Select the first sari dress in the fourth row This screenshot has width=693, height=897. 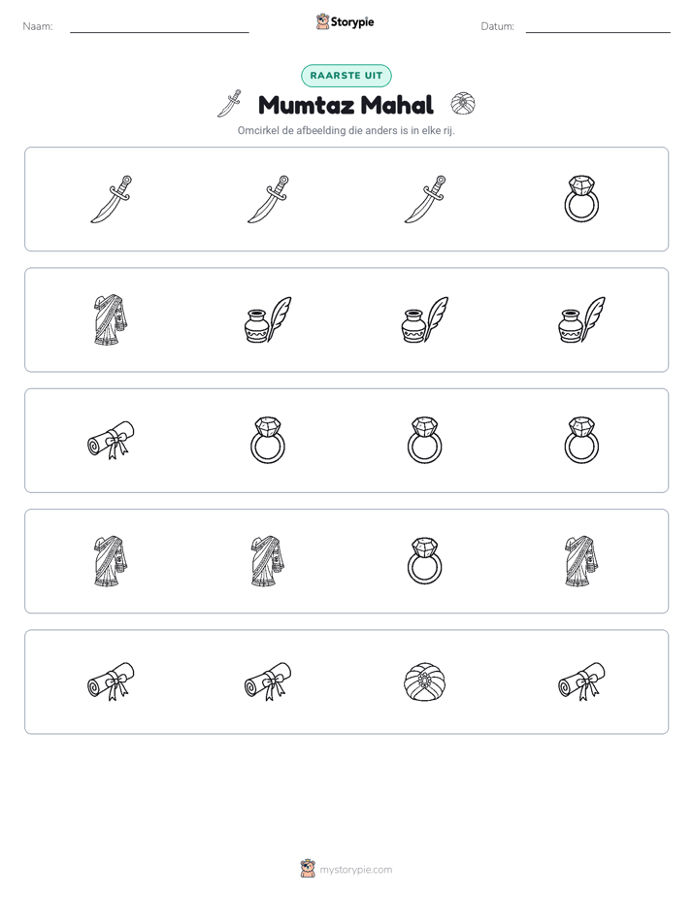pyautogui.click(x=111, y=561)
